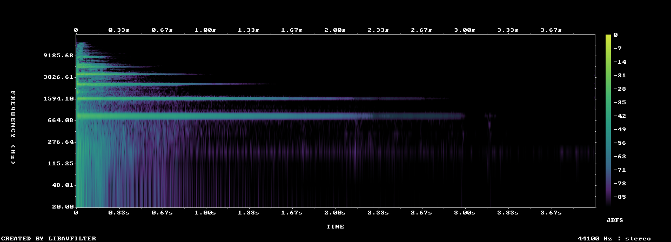The image size is (671, 242).
Task: Click the -35 value on the dBFS scale
Action: [620, 103]
